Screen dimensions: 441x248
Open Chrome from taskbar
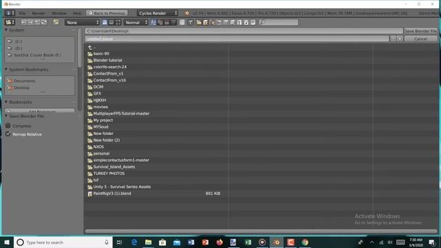(x=305, y=242)
